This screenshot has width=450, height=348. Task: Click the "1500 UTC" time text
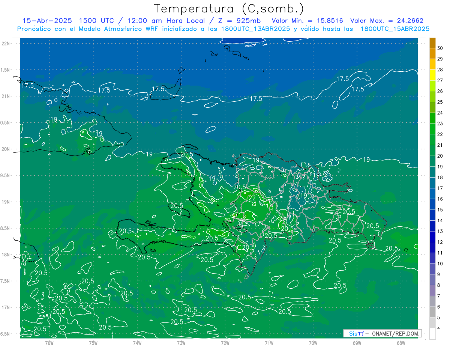(97, 21)
